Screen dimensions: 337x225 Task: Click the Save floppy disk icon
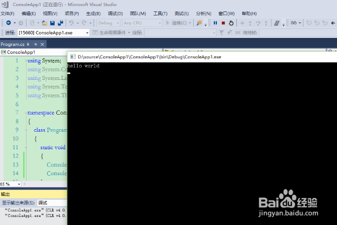click(53, 23)
